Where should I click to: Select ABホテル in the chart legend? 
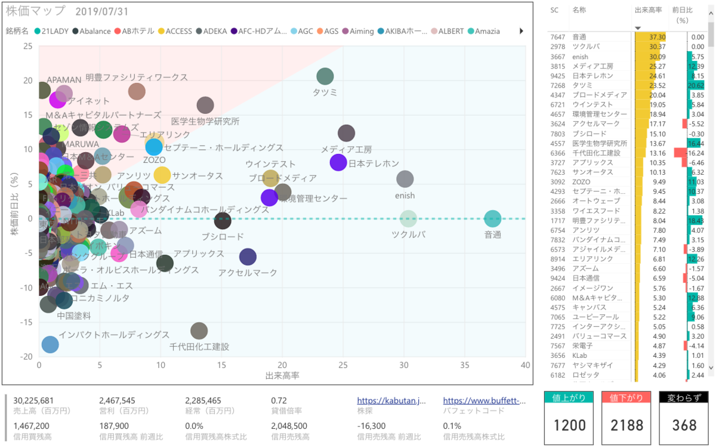pyautogui.click(x=134, y=31)
